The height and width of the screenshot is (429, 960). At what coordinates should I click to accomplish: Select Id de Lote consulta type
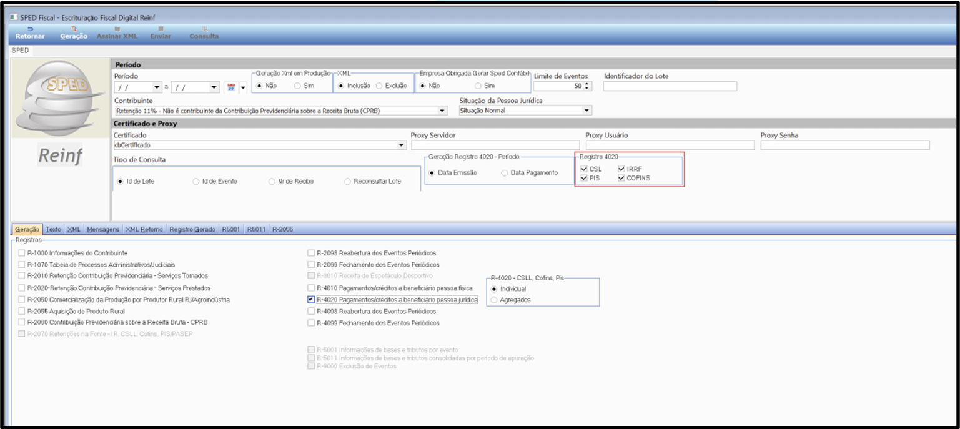[x=136, y=181]
